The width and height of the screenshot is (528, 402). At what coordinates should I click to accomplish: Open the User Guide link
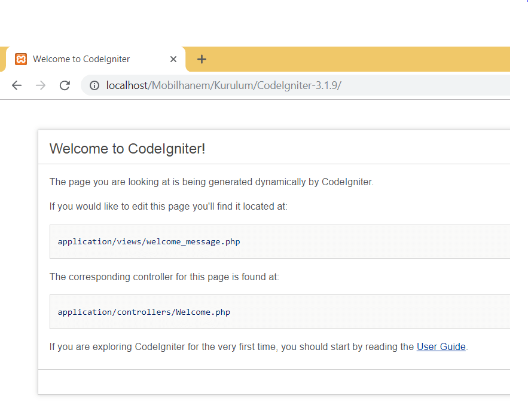[441, 347]
